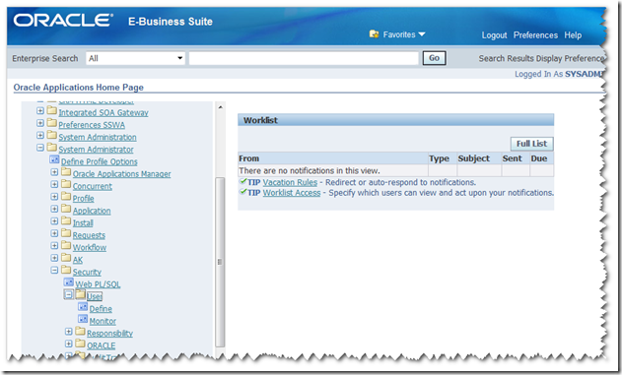Screen dimensions: 622x375
Task: Click the Concurrent folder icon
Action: [66, 184]
